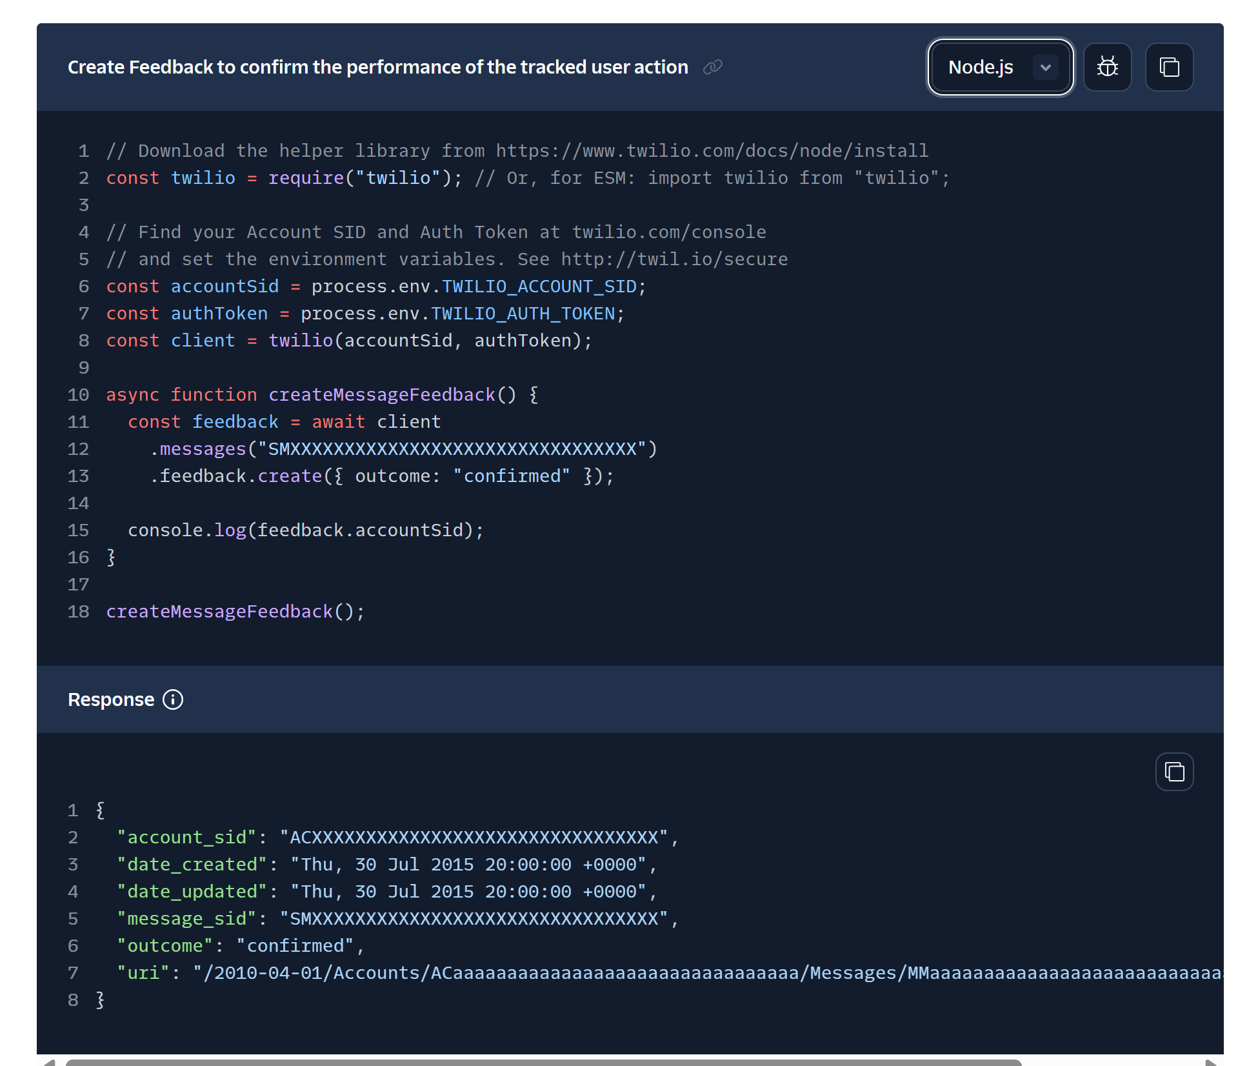Image resolution: width=1258 pixels, height=1066 pixels.
Task: Click the "message_sid" response line
Action: [x=398, y=919]
